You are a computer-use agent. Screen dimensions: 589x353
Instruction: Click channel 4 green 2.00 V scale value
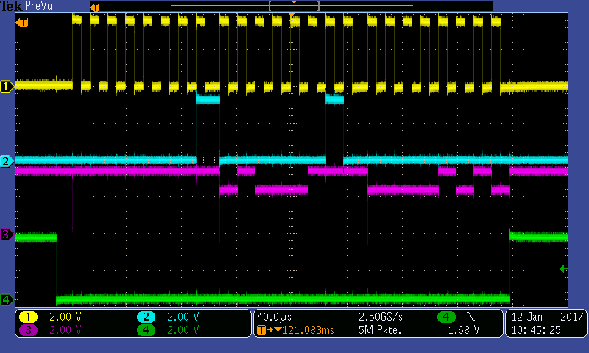(183, 330)
